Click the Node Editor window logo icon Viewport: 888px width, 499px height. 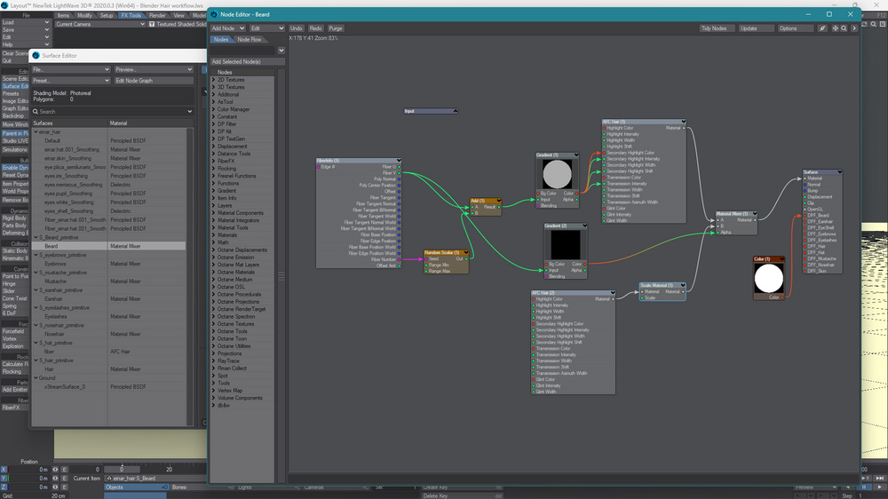(214, 14)
